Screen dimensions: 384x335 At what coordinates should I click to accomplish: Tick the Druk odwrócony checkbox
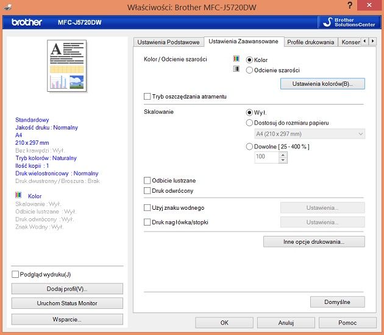147,190
